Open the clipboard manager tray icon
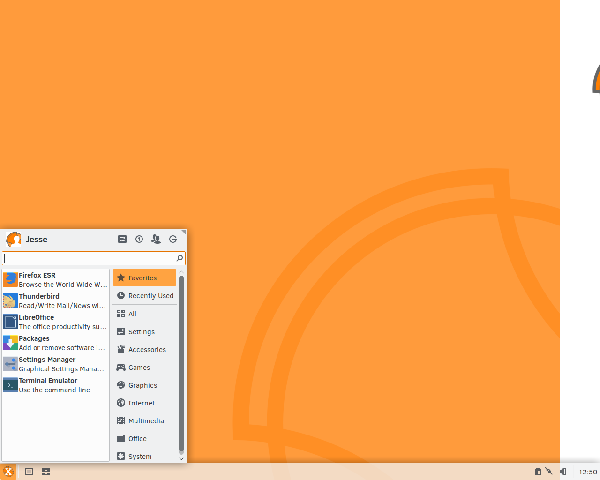This screenshot has height=480, width=600. 538,472
